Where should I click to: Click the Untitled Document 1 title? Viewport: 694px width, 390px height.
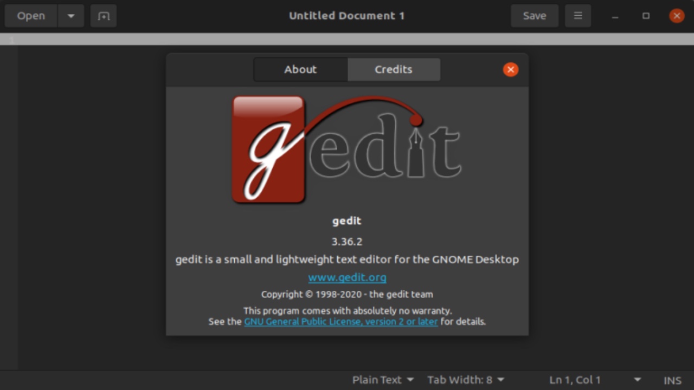pos(347,16)
